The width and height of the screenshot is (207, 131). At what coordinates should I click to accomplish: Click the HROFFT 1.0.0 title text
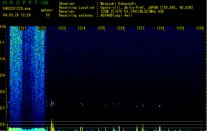pos(26,3)
